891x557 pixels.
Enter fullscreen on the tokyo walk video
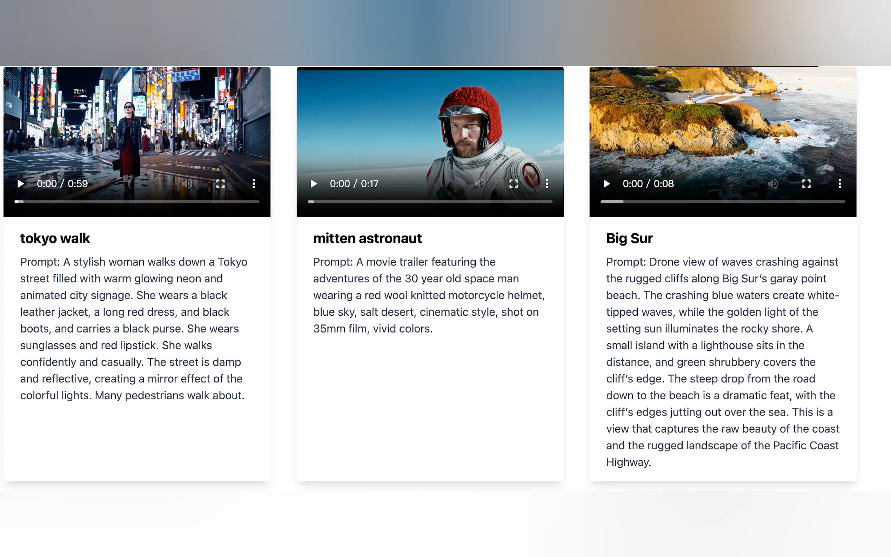click(220, 184)
